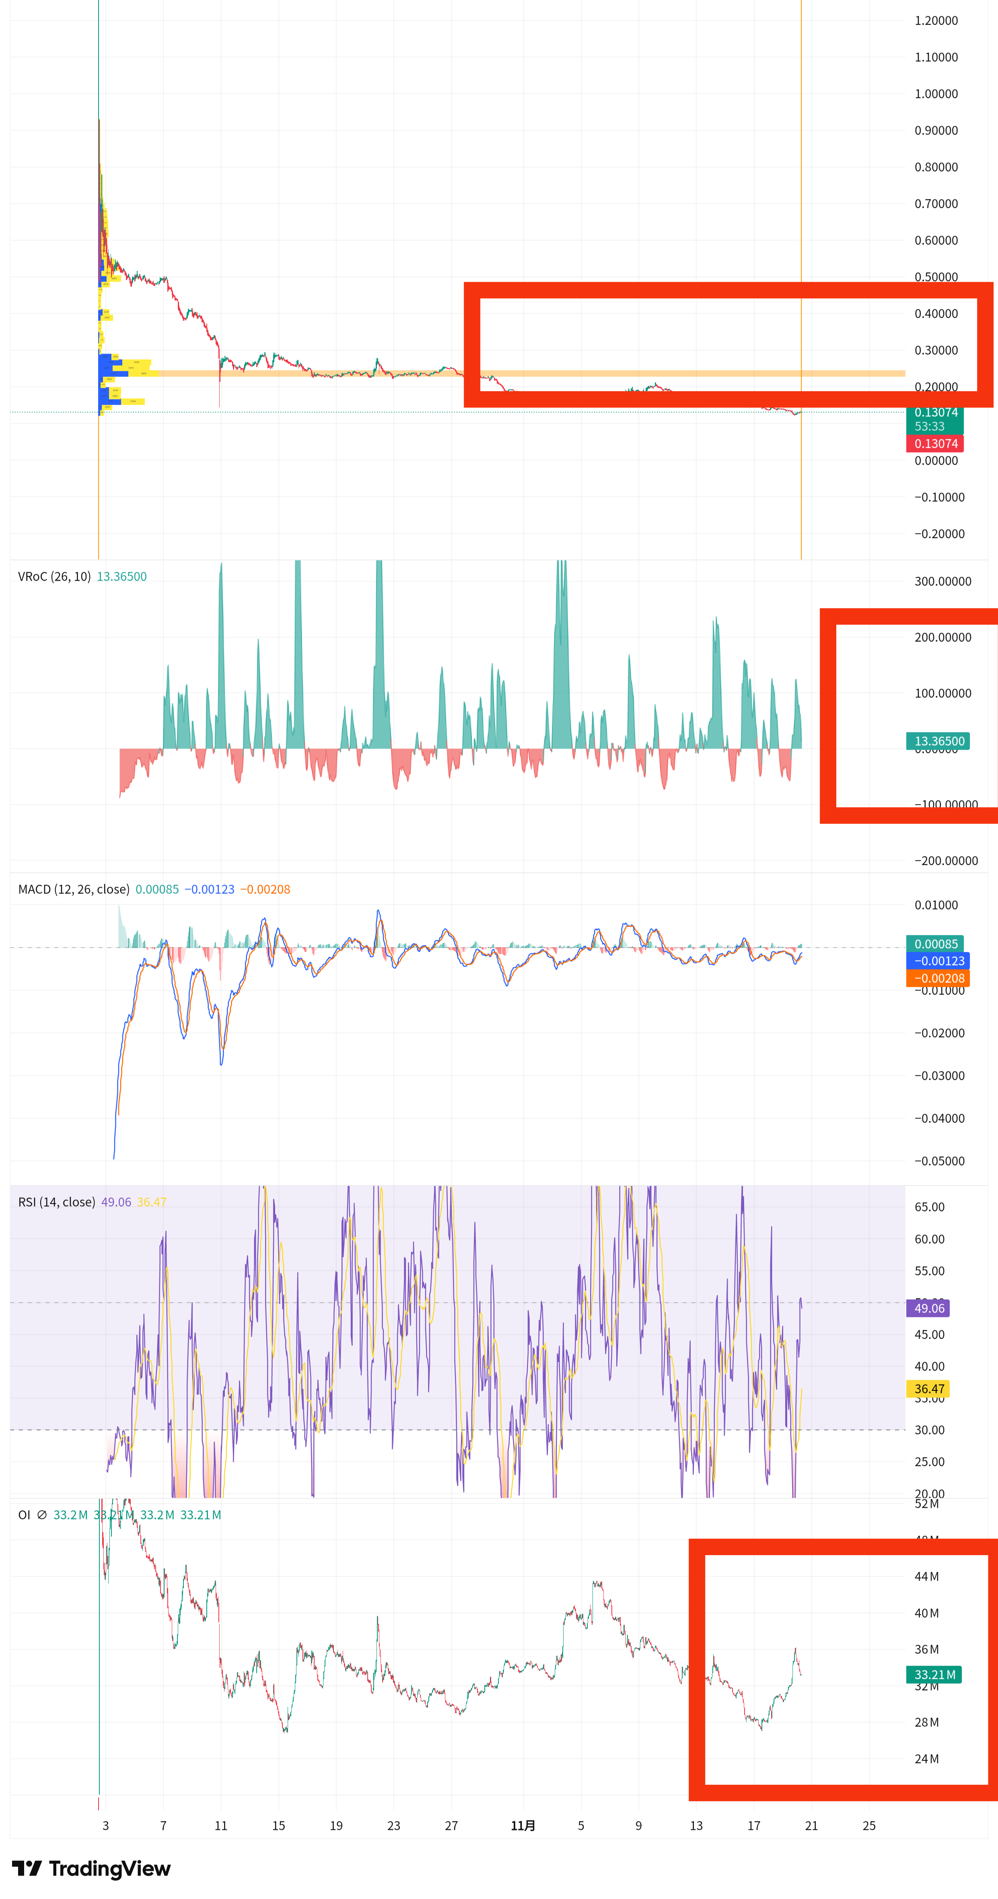The height and width of the screenshot is (1899, 998).
Task: Select the OI indicator legend title
Action: tap(24, 1515)
